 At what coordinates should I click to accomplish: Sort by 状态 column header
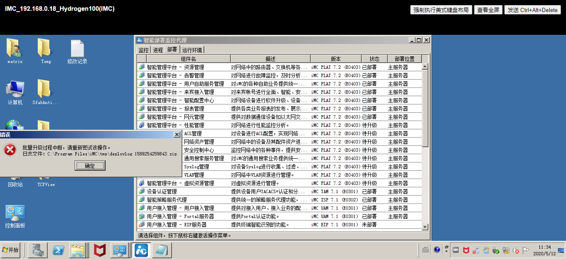point(375,59)
